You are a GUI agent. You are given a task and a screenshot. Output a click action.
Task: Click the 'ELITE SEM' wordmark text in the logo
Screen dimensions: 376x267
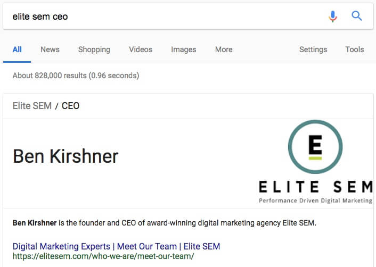tap(315, 187)
